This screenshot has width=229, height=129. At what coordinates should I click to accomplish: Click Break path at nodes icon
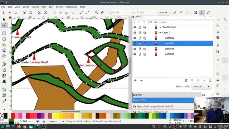coord(31,13)
